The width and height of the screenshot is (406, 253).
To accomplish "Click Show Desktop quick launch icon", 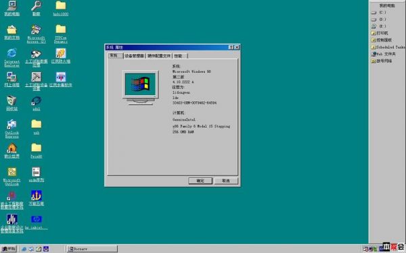I will tap(39, 249).
